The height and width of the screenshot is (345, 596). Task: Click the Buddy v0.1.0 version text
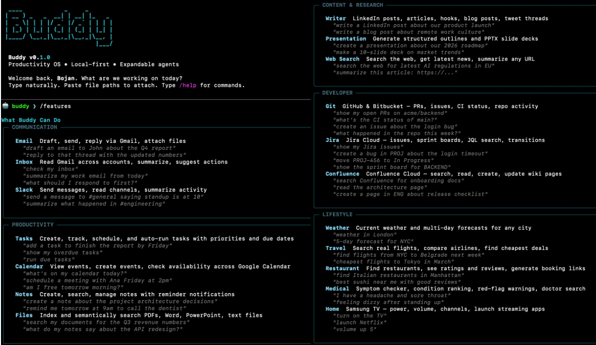29,58
